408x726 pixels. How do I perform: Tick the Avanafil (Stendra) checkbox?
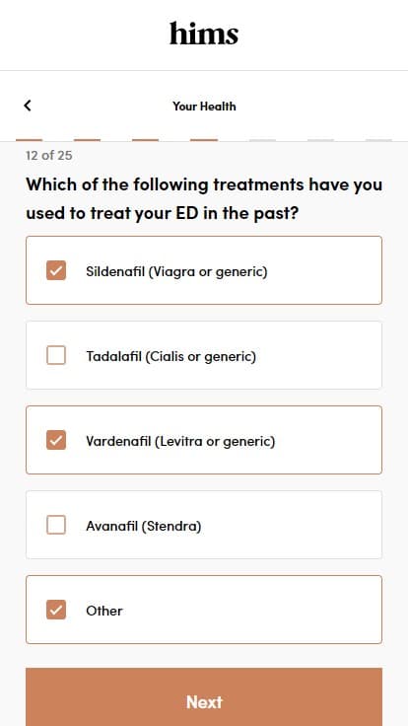56,525
